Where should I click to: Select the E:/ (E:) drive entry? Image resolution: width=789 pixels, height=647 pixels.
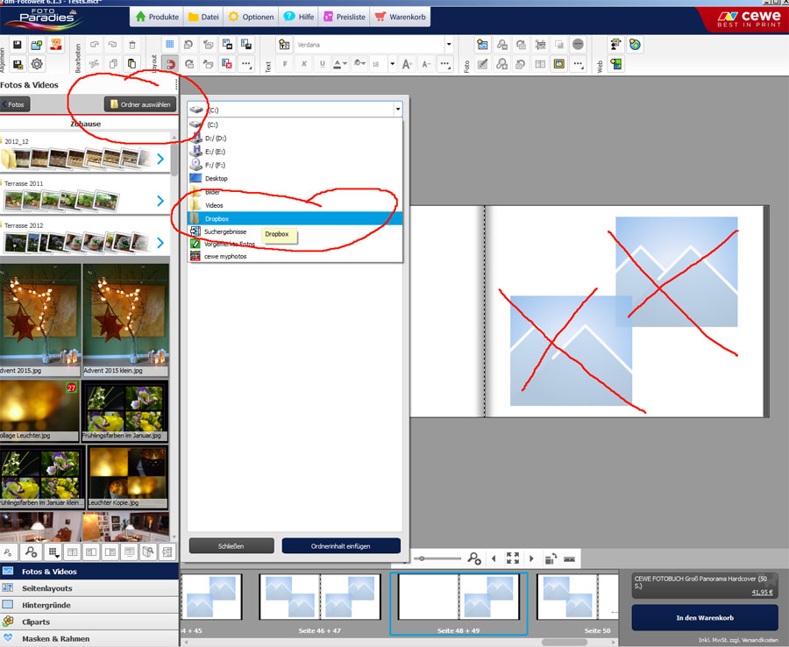[295, 152]
